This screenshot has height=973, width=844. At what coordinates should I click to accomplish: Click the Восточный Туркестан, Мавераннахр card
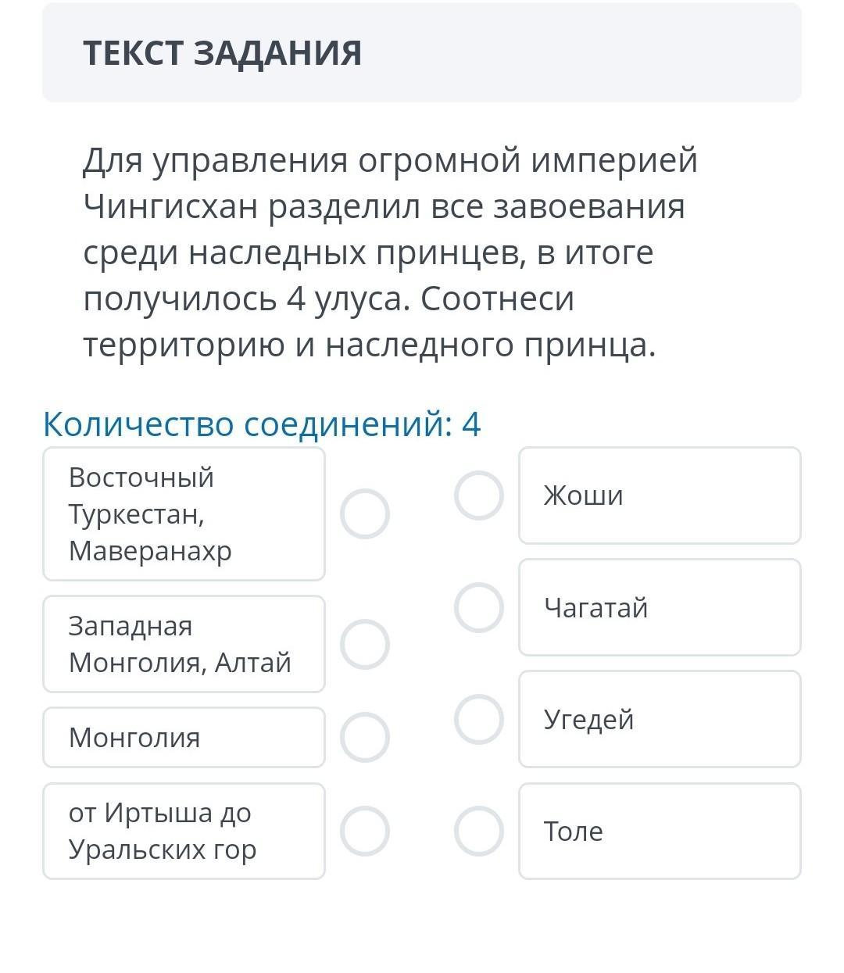pyautogui.click(x=184, y=513)
